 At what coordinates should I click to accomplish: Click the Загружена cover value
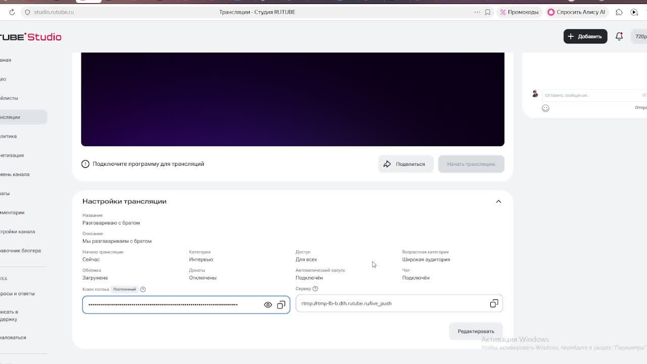(95, 278)
